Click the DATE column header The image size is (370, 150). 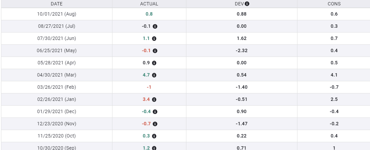click(57, 4)
